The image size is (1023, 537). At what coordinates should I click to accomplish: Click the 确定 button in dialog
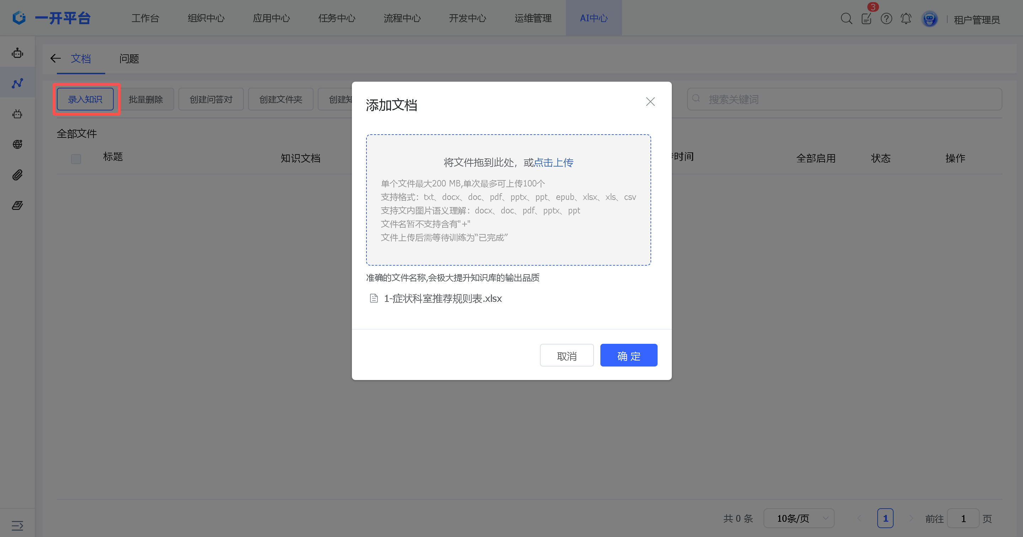[629, 356]
